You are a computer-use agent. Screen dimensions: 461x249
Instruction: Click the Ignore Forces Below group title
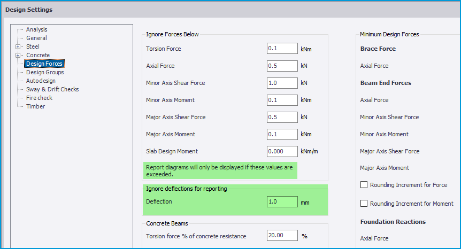(x=172, y=34)
